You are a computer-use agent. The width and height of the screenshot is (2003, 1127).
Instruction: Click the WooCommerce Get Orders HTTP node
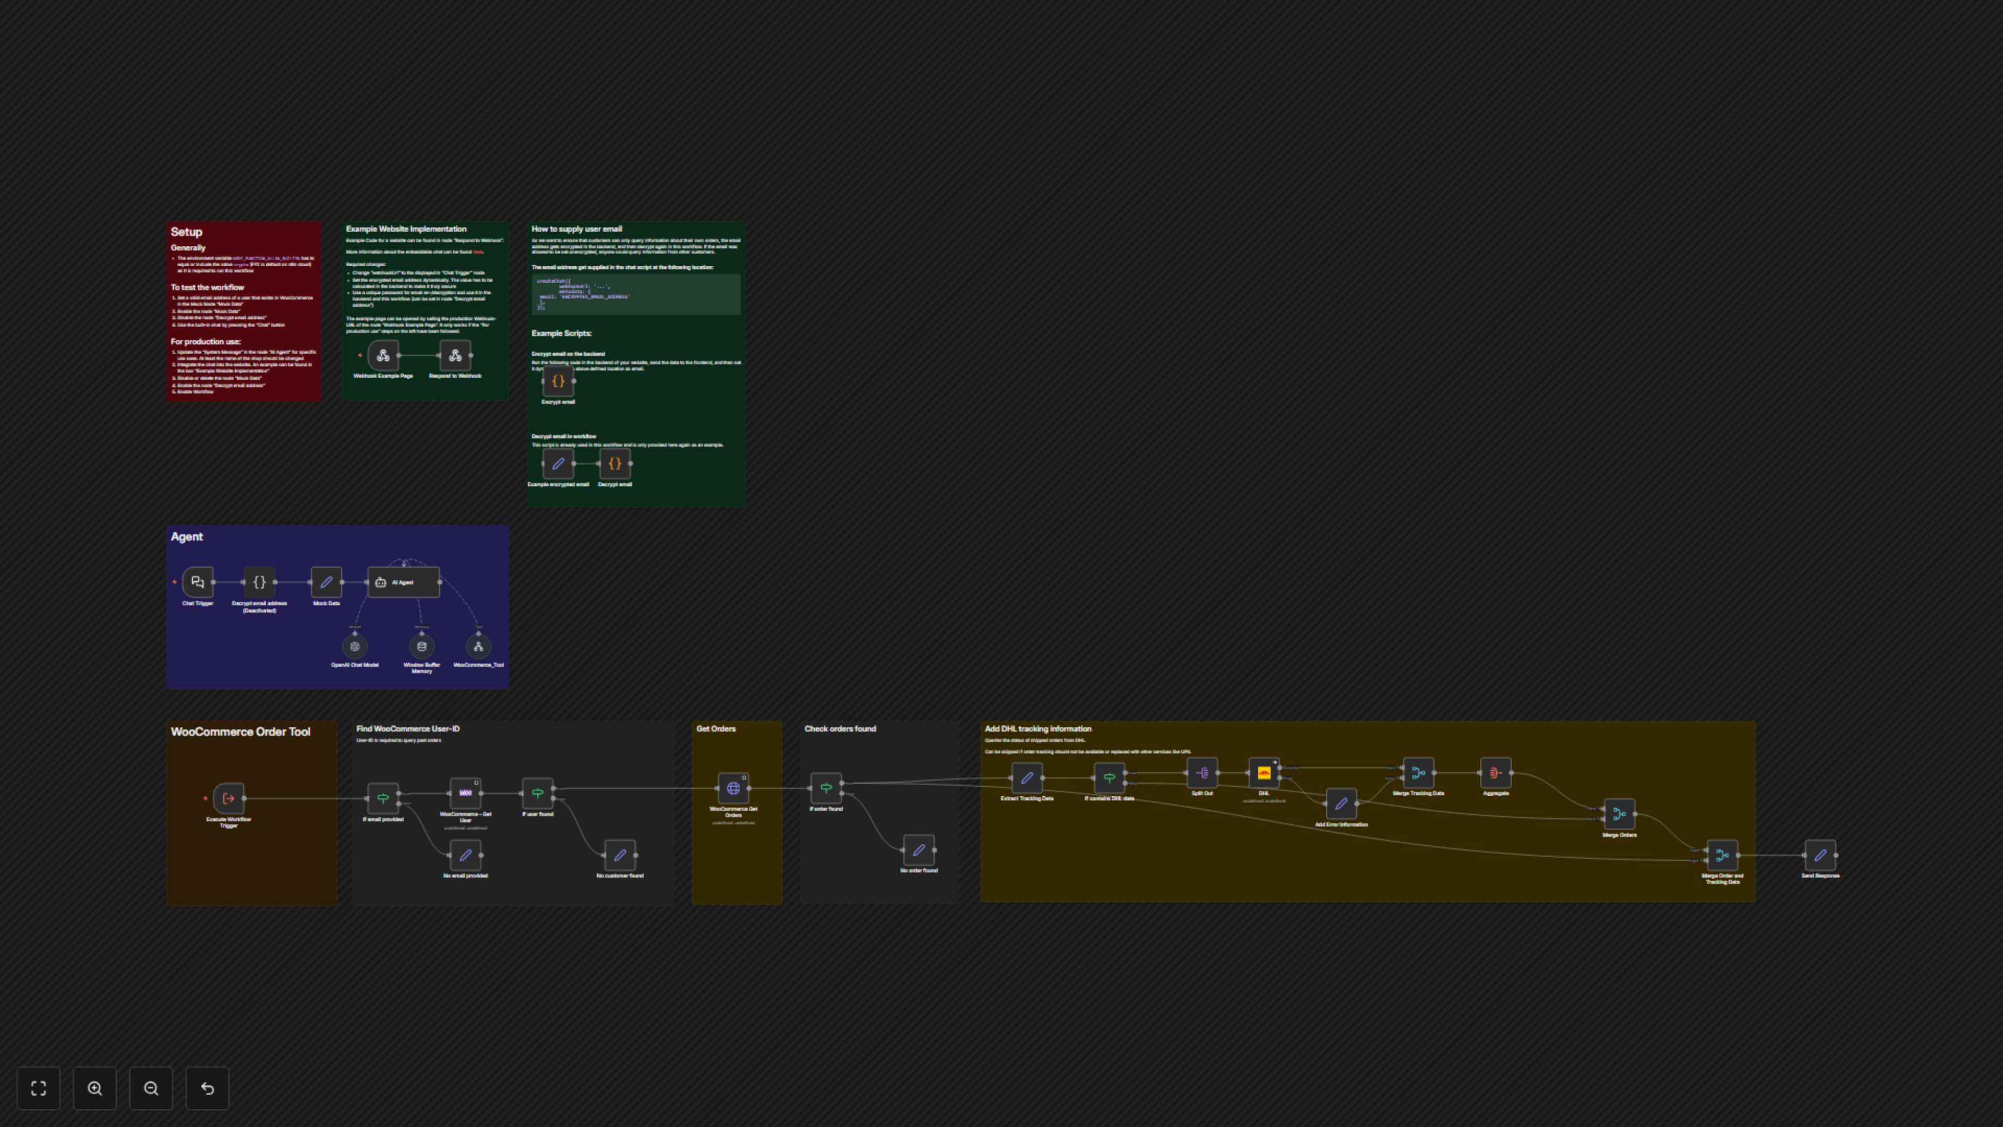pos(733,788)
